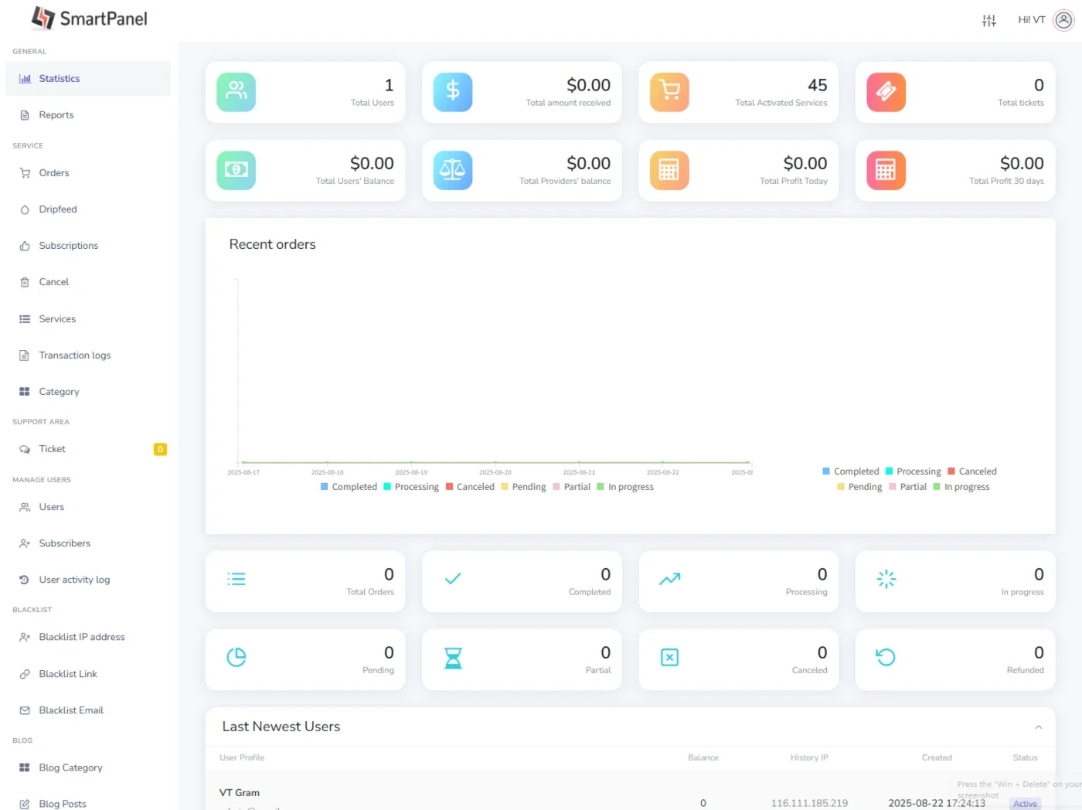Collapse the Last Newest Users panel
The width and height of the screenshot is (1082, 810).
(x=1039, y=727)
